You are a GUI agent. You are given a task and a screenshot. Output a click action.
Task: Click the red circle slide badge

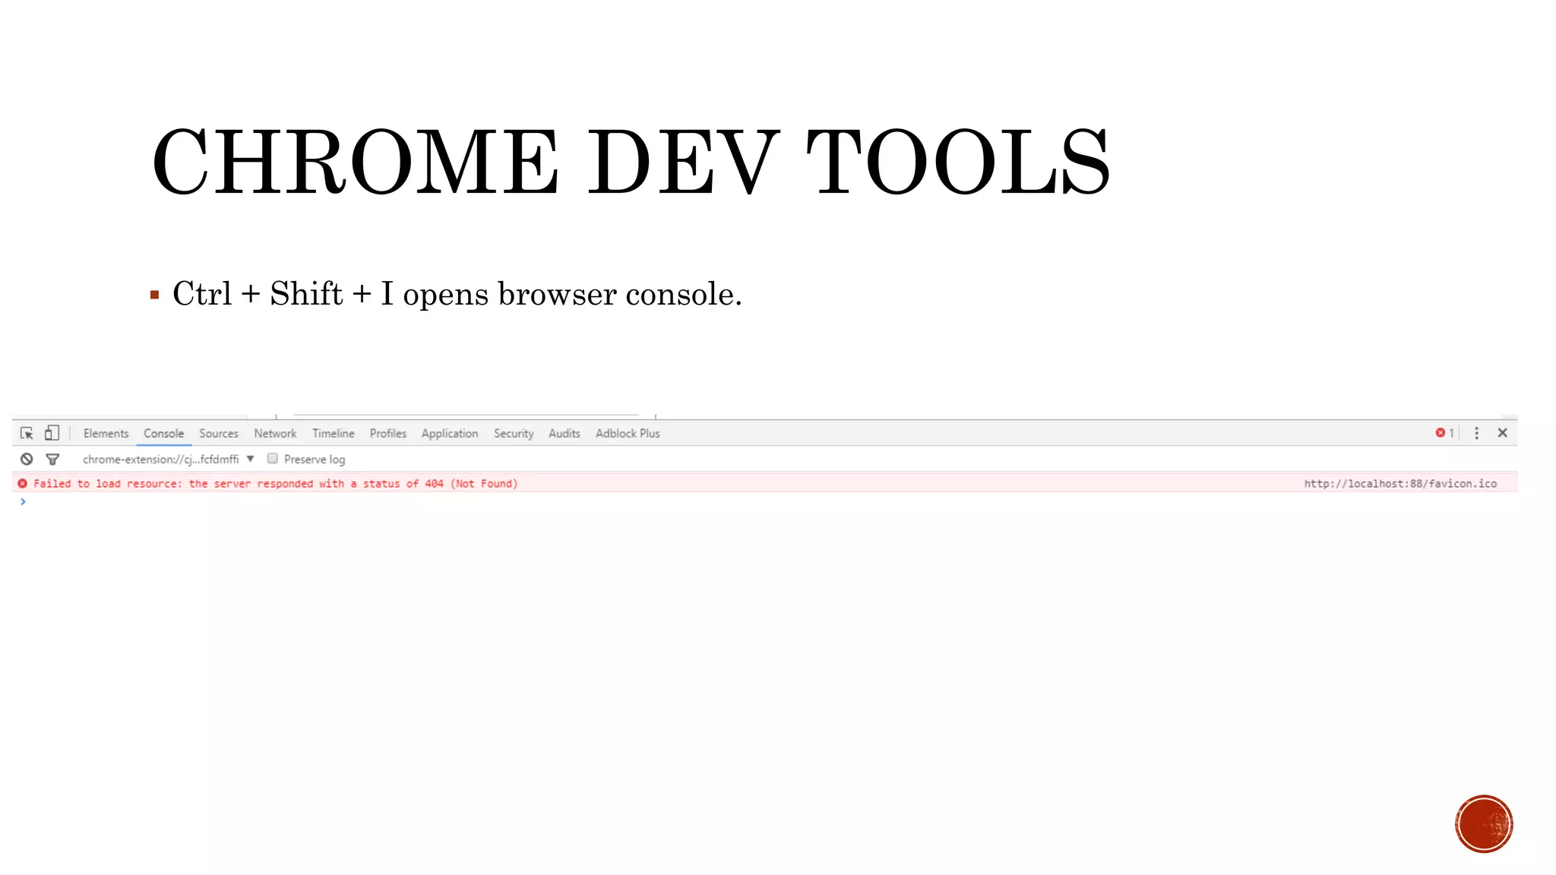point(1484,824)
